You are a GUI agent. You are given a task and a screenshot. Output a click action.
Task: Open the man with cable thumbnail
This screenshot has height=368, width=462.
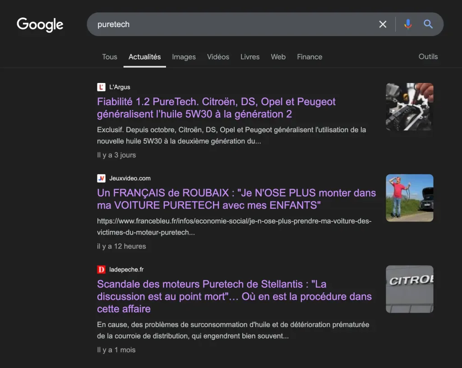[x=410, y=198]
